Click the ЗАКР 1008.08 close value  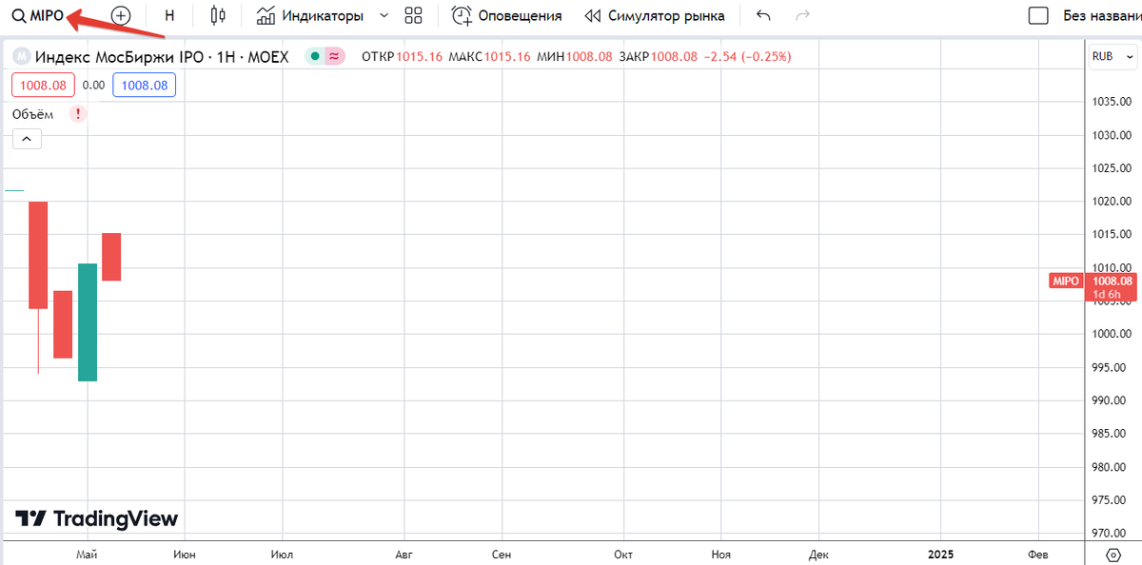pyautogui.click(x=659, y=57)
